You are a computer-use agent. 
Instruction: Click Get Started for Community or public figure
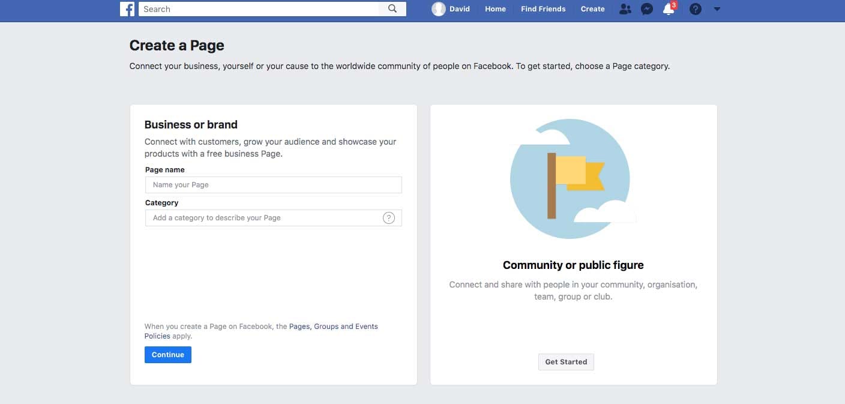coord(565,361)
